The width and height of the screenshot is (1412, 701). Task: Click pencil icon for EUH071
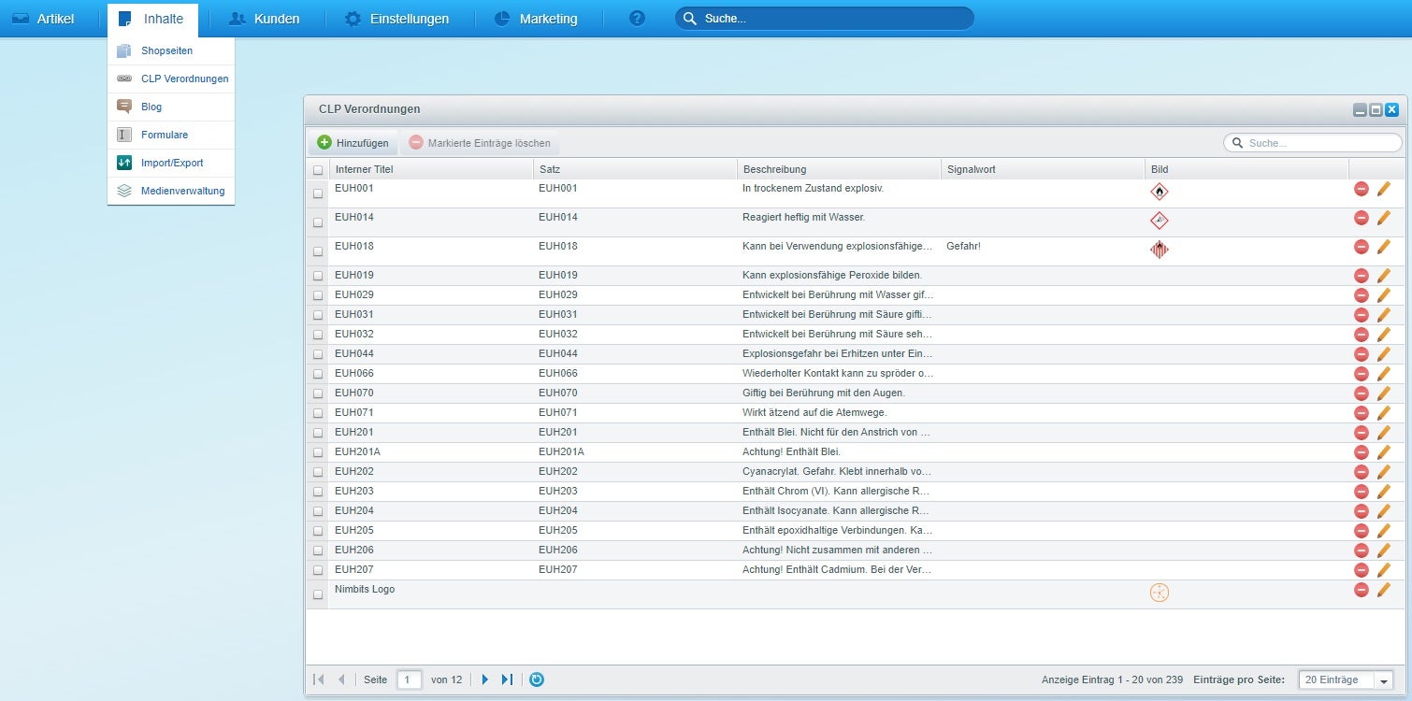pos(1384,413)
